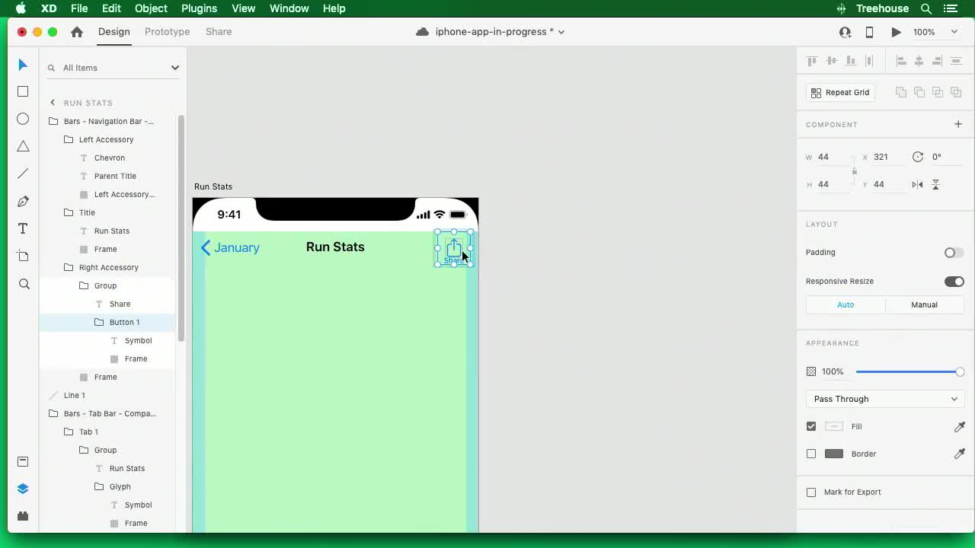Select the Rectangle tool
The image size is (975, 548).
pyautogui.click(x=23, y=91)
